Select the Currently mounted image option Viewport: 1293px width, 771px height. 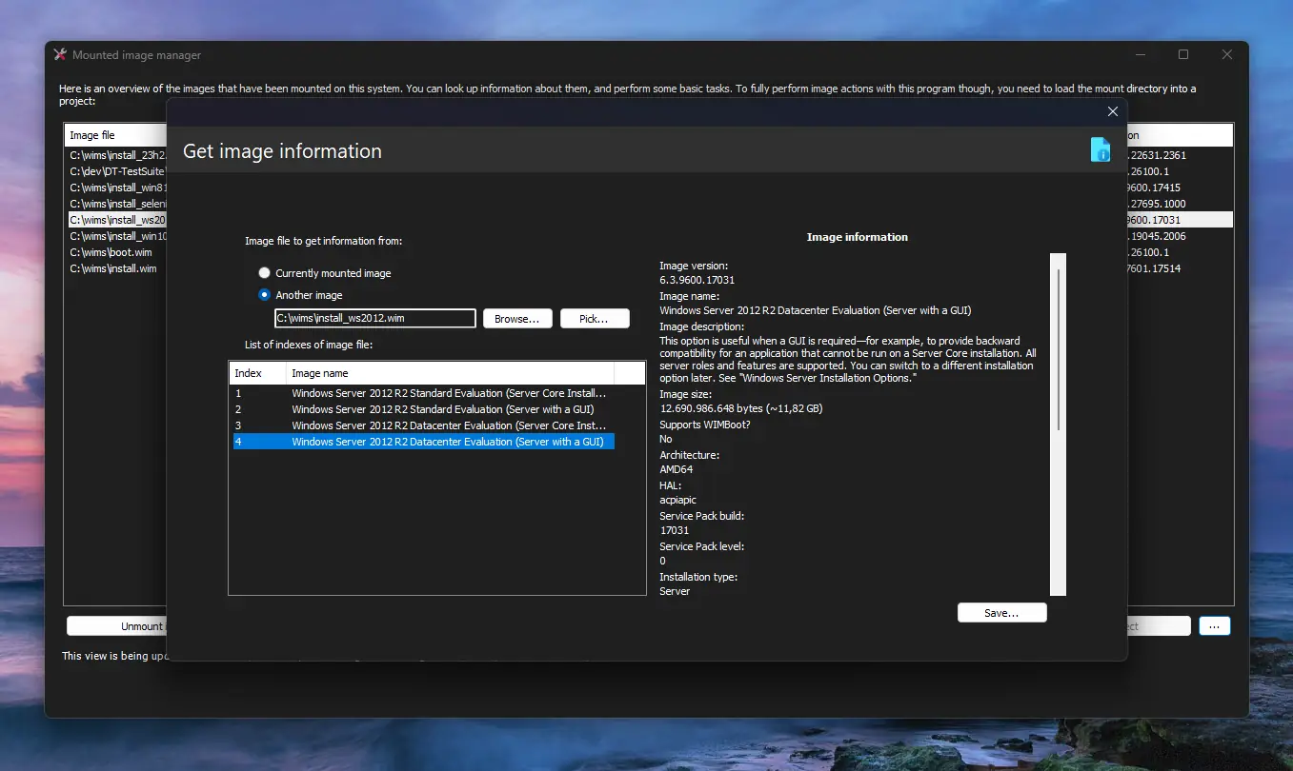tap(265, 273)
